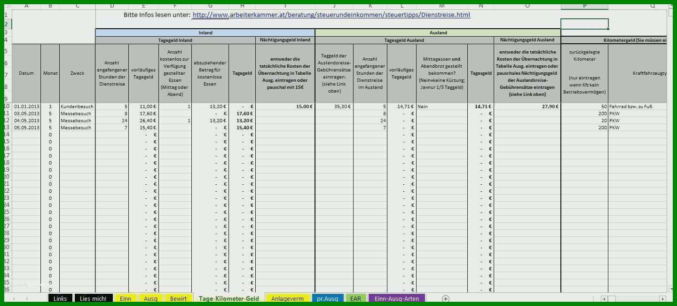The image size is (677, 306).
Task: Click the 'Kilometergeld' header cell
Action: pyautogui.click(x=614, y=40)
